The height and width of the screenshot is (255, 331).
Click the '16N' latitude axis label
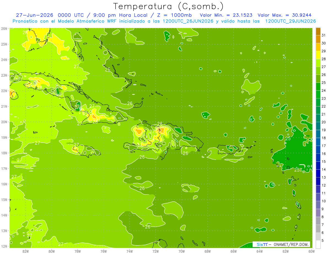click(4, 184)
